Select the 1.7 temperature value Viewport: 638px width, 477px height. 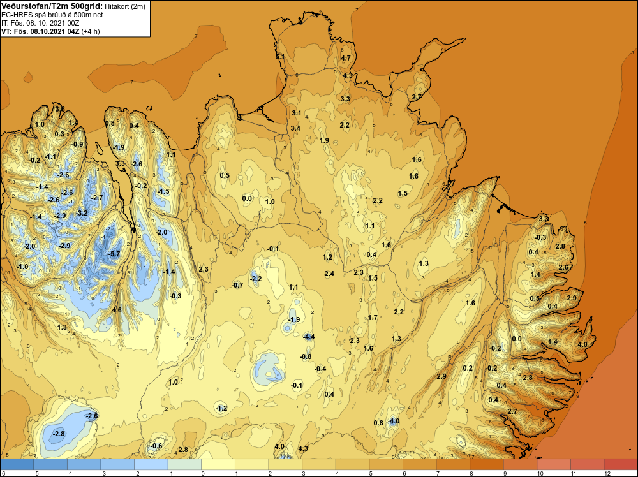click(373, 318)
